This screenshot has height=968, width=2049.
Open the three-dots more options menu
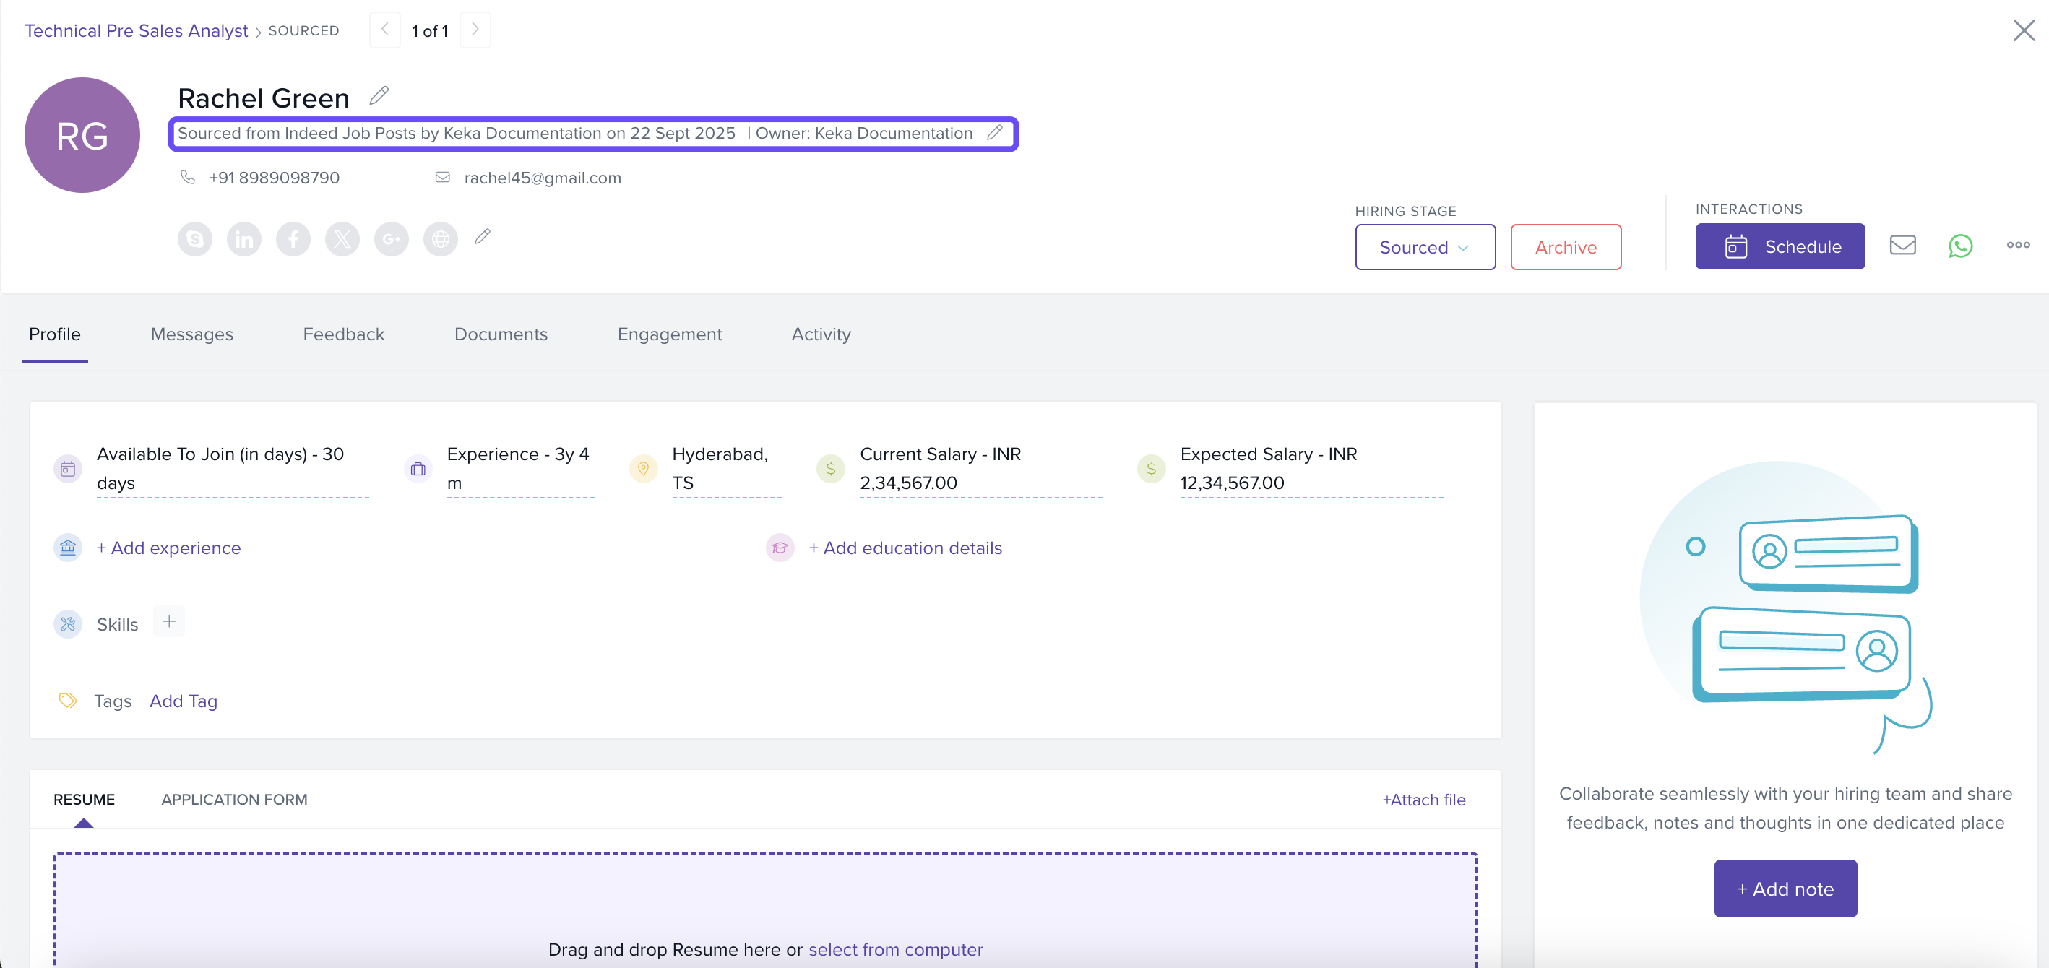click(x=2018, y=245)
